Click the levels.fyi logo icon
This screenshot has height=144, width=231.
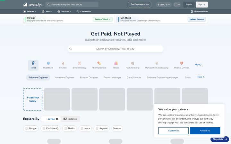pos(25,4)
